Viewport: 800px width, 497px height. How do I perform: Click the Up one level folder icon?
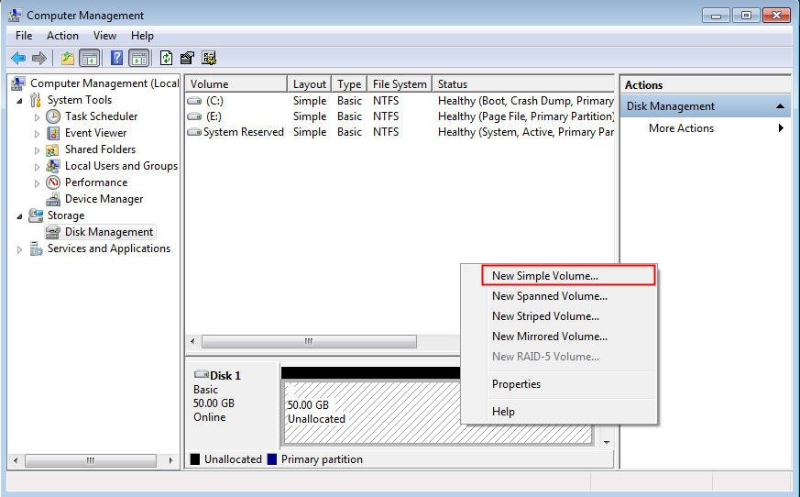tap(67, 59)
